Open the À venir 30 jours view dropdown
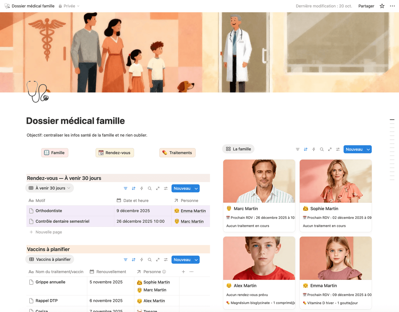The image size is (399, 312). (x=50, y=188)
